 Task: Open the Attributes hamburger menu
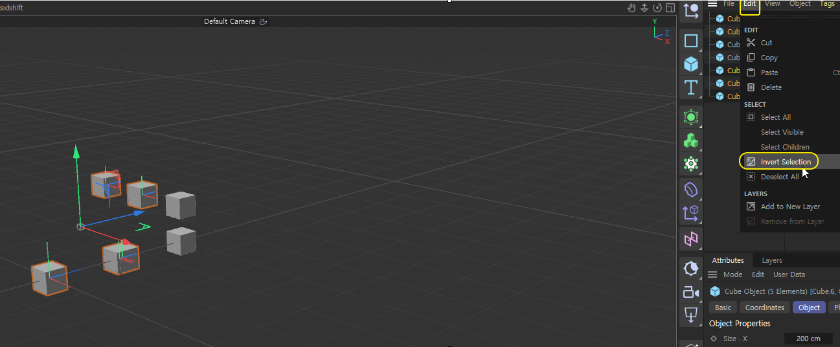(712, 274)
